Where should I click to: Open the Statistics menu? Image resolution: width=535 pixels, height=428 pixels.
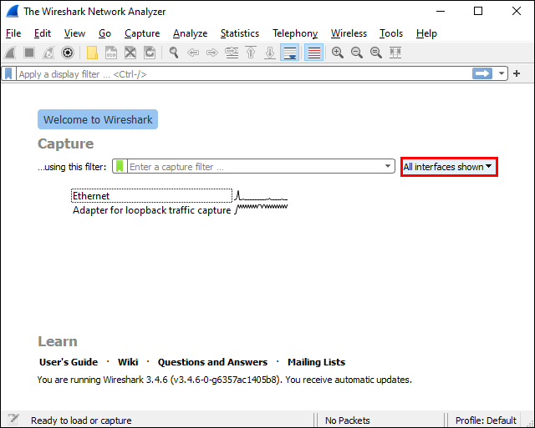(x=240, y=33)
